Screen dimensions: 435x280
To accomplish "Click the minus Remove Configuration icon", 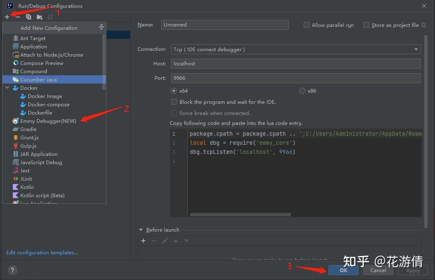I will pyautogui.click(x=18, y=17).
